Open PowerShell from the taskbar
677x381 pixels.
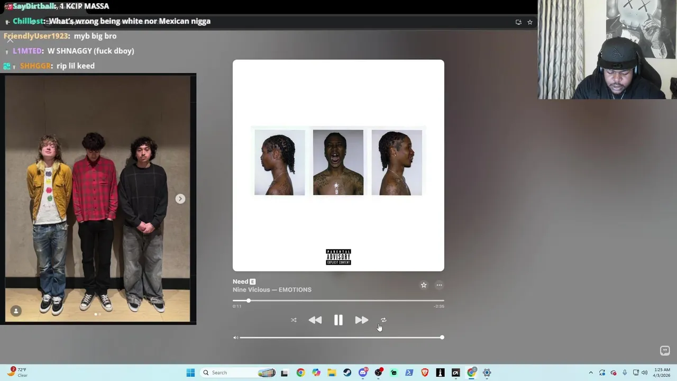coord(409,373)
